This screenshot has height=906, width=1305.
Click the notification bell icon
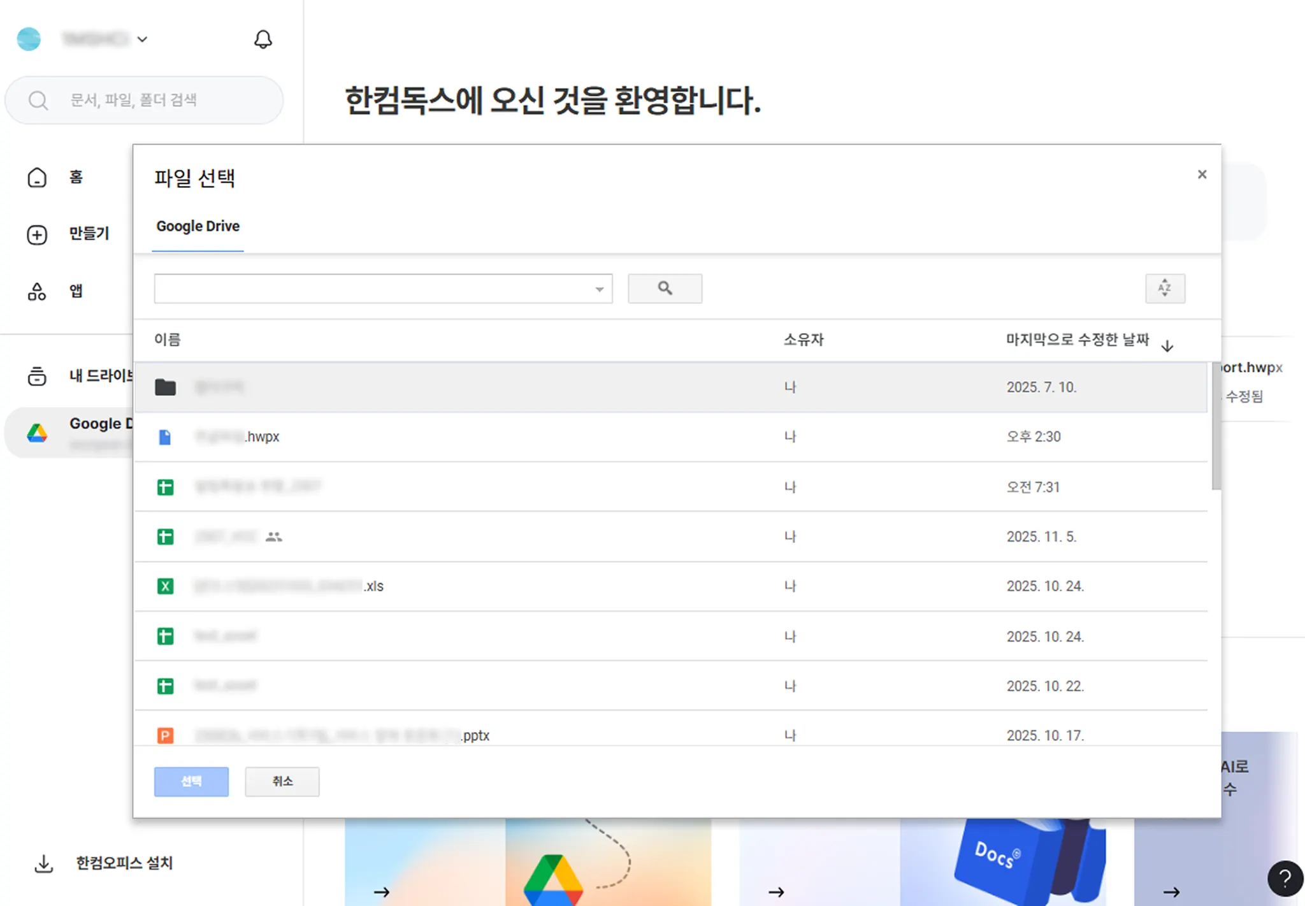pos(263,40)
